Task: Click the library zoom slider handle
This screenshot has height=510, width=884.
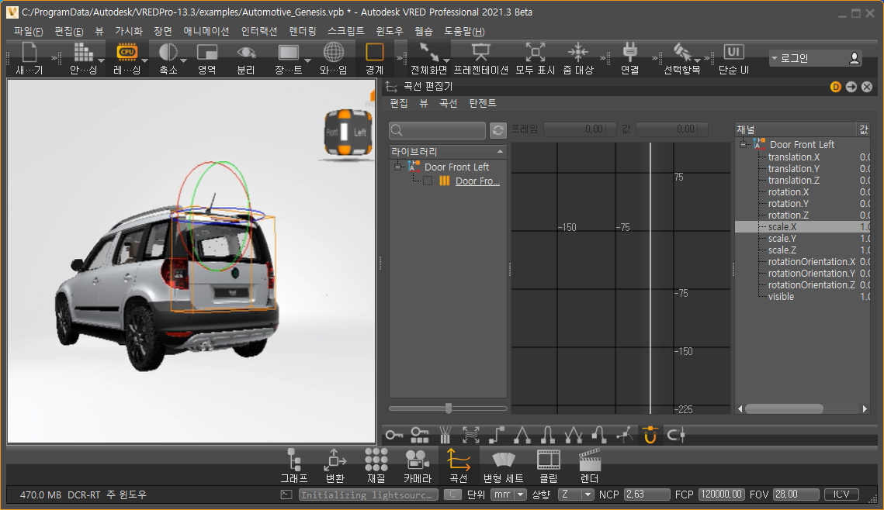Action: [449, 408]
